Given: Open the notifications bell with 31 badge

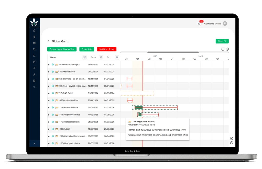Looking at the screenshot, I should (x=199, y=24).
